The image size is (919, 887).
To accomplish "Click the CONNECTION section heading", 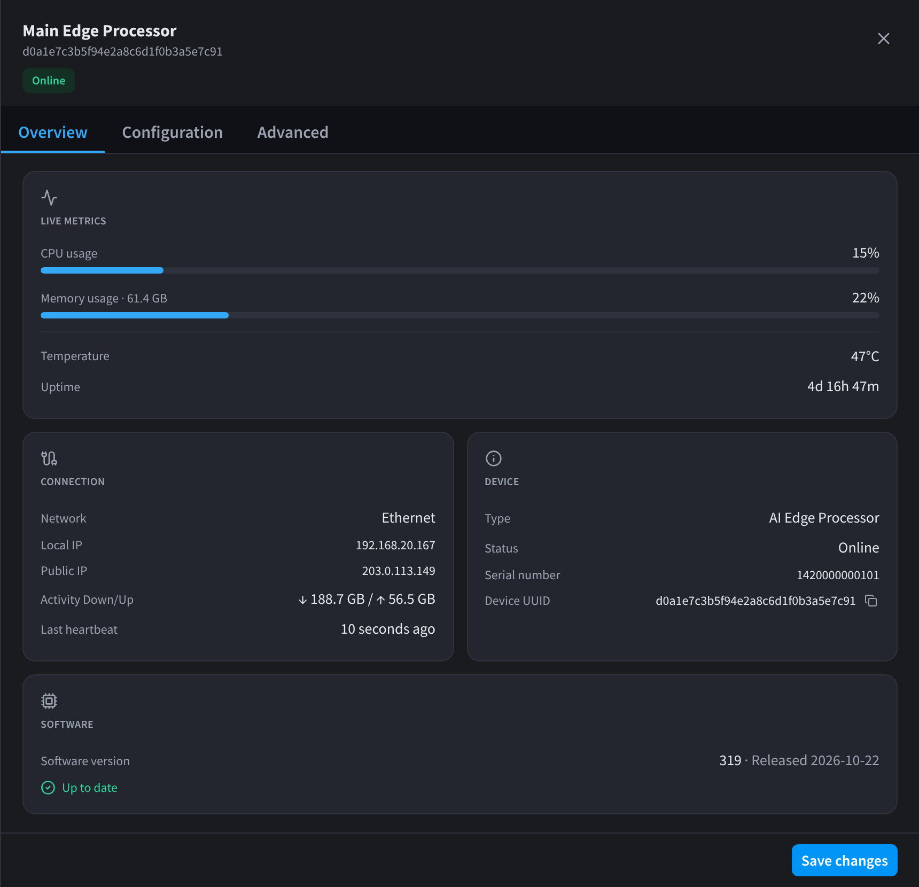I will click(73, 482).
